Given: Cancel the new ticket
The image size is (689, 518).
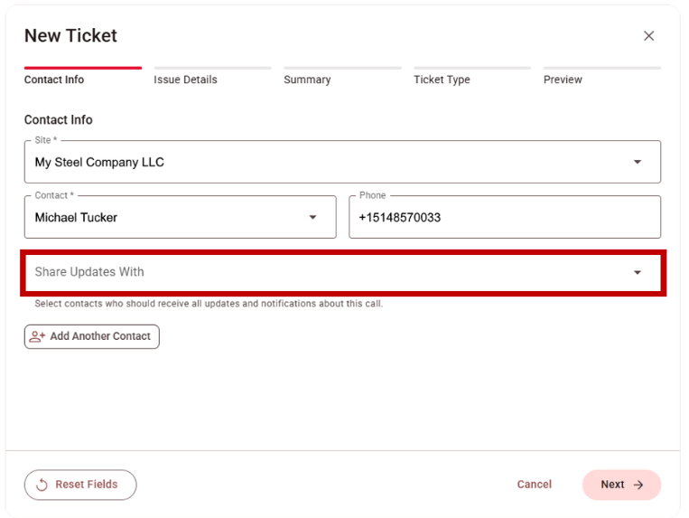Looking at the screenshot, I should pos(534,485).
